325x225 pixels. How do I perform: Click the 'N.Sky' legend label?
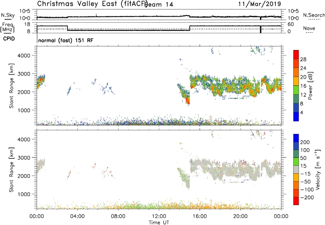pos(8,15)
